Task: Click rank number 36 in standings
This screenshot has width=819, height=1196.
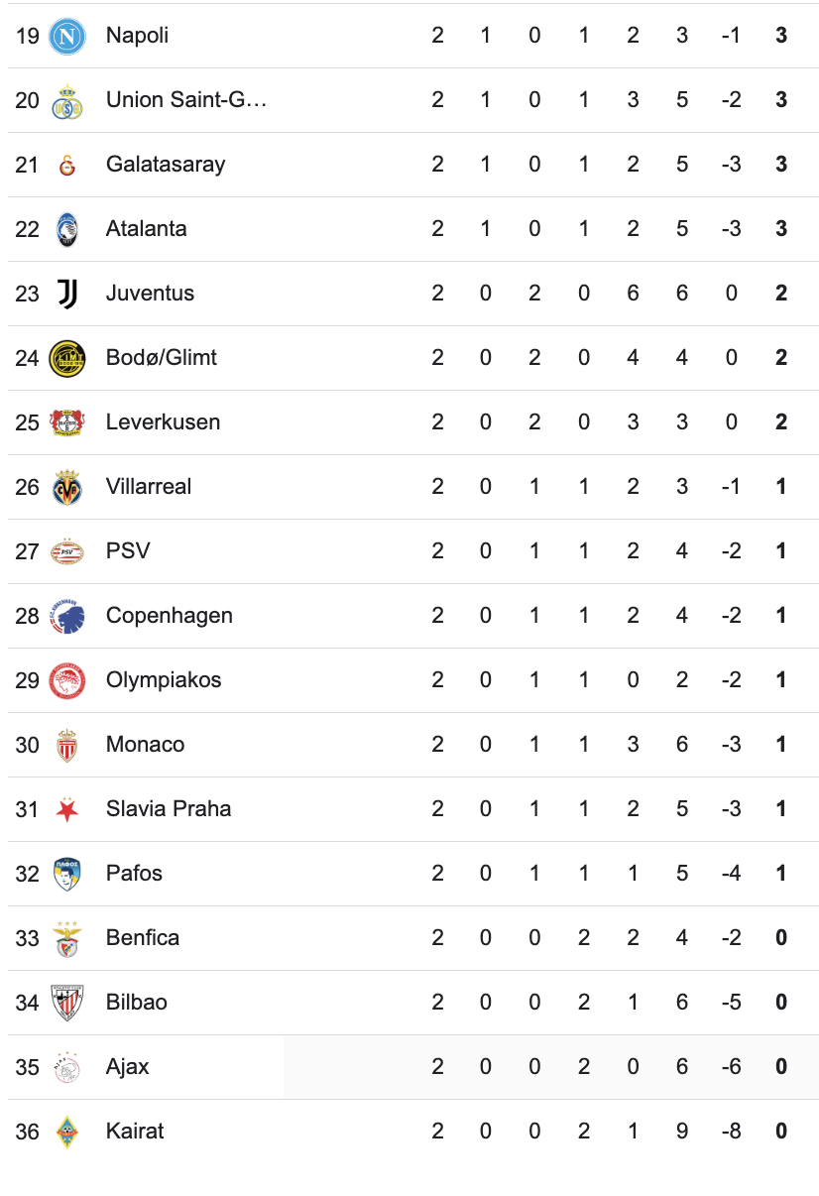Action: point(27,1132)
